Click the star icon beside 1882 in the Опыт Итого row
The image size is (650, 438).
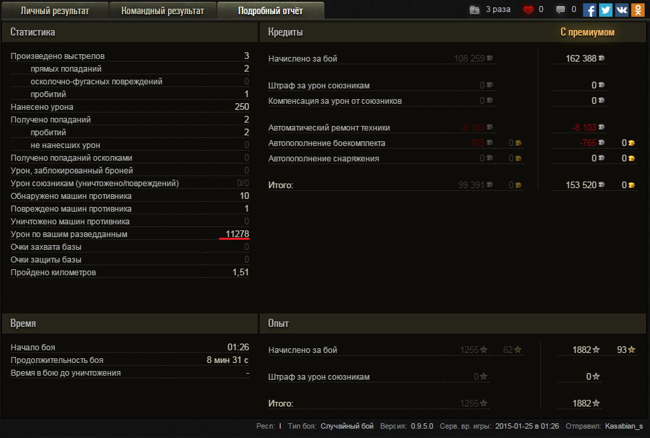click(596, 403)
